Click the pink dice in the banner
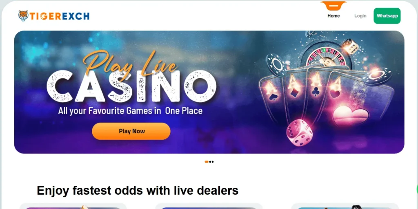The height and width of the screenshot is (209, 418). (298, 132)
